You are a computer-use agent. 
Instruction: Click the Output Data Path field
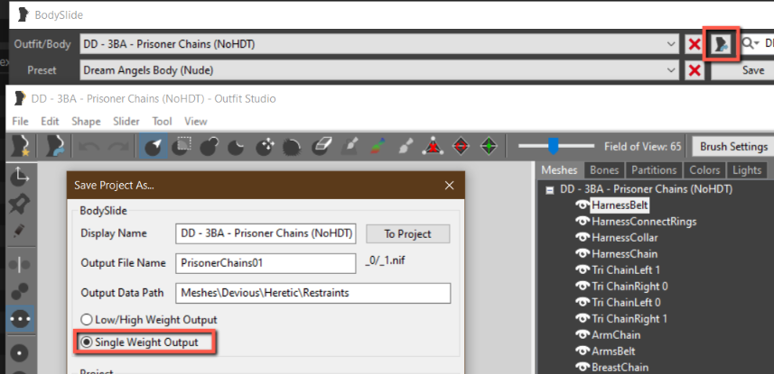click(313, 293)
